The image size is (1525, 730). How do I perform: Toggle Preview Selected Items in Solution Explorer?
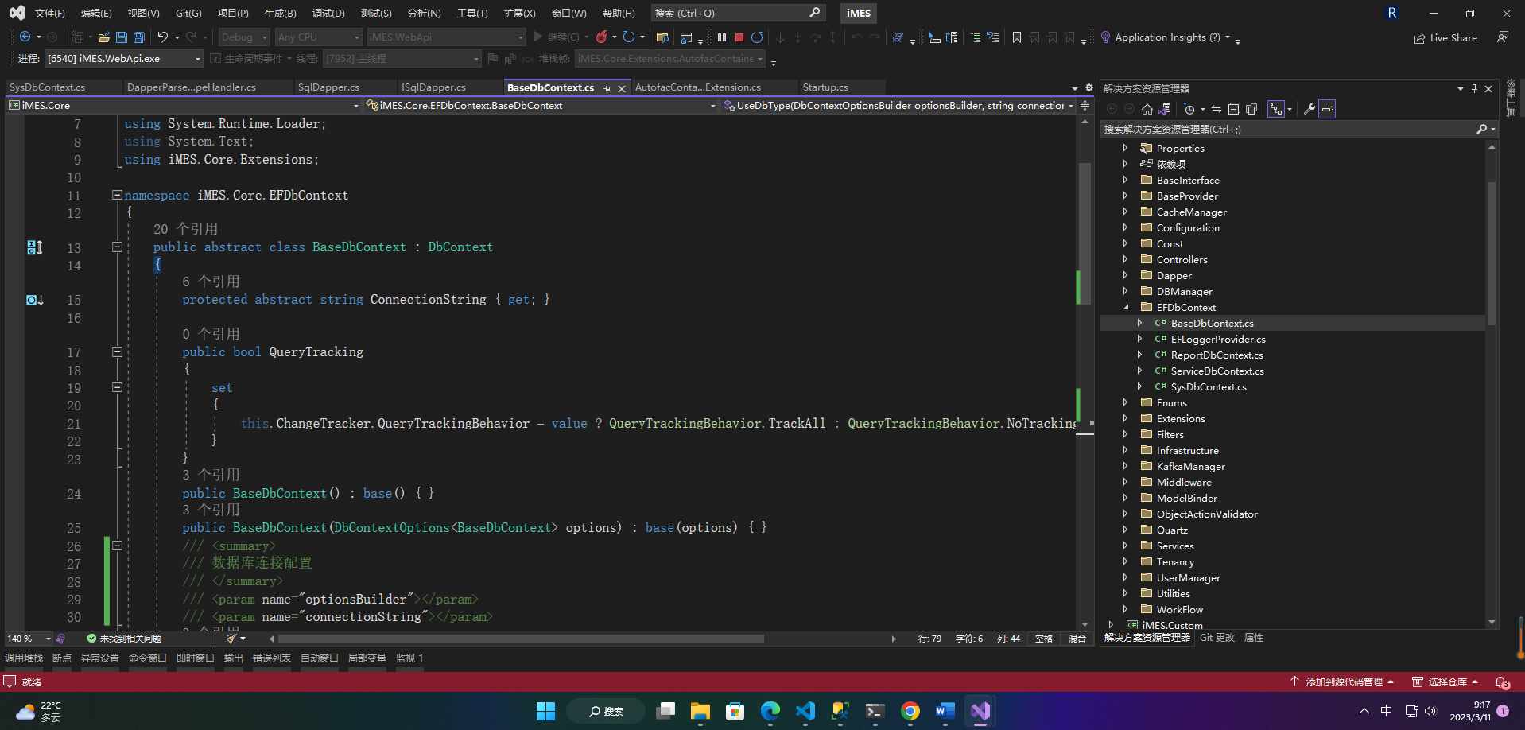[x=1327, y=109]
